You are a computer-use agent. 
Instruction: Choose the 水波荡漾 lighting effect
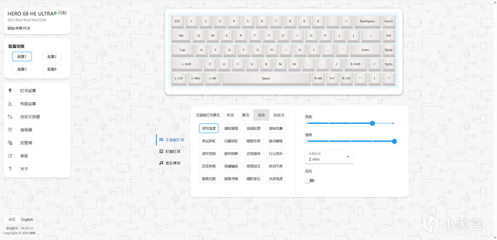pyautogui.click(x=276, y=178)
